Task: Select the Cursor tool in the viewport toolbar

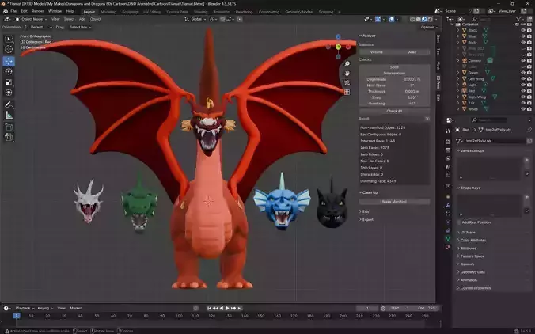Action: (9, 50)
